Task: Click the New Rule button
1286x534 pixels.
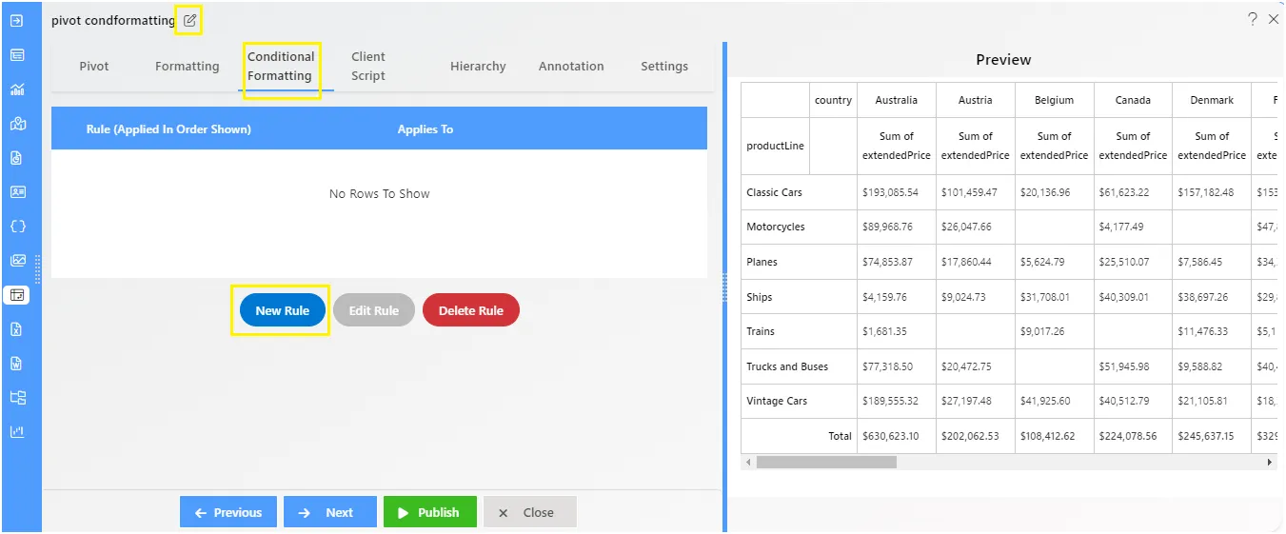Action: (283, 310)
